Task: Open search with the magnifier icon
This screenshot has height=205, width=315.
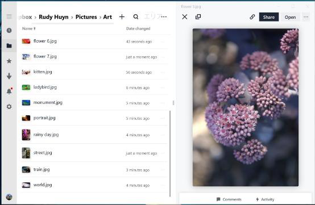Action: [x=136, y=17]
